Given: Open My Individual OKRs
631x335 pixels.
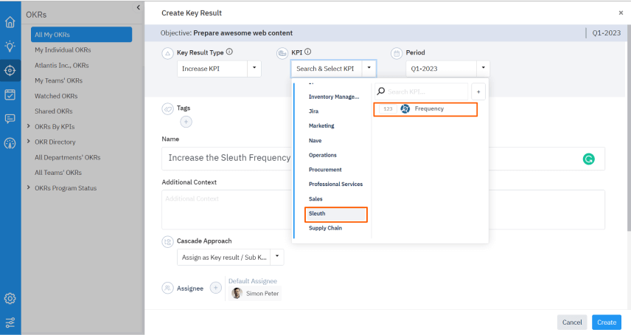Looking at the screenshot, I should 63,50.
